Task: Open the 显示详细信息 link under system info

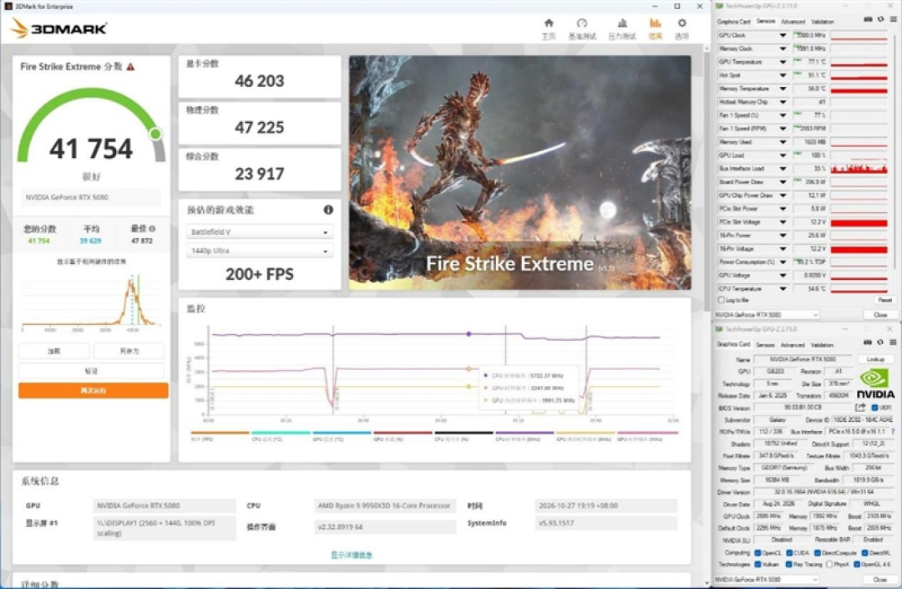Action: [352, 555]
